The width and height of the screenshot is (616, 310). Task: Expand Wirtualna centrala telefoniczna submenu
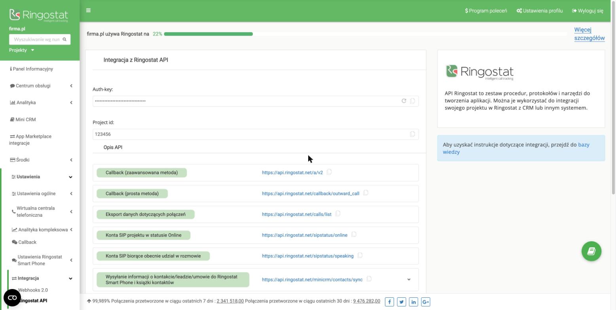(x=42, y=212)
